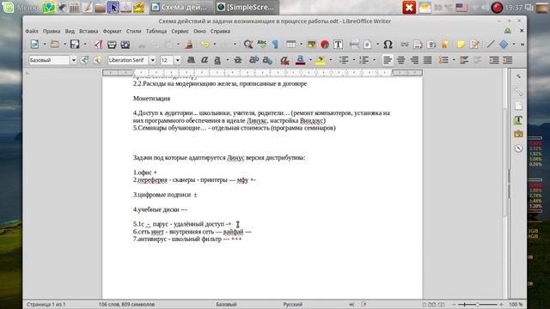Insert comment yellow note icon
This screenshot has height=309, width=550.
[x=461, y=44]
